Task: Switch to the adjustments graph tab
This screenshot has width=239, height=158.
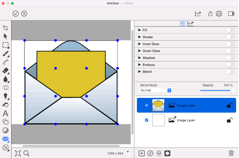Action: click(x=190, y=23)
